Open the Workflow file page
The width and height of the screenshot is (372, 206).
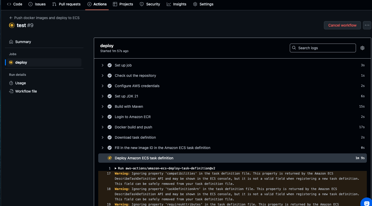26,91
